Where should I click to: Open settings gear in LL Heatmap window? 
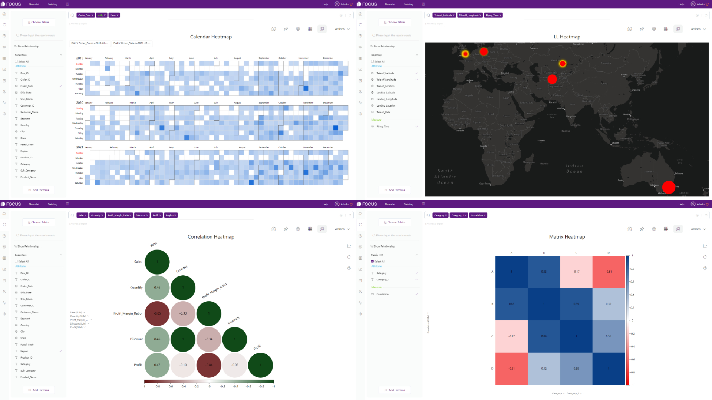(654, 29)
